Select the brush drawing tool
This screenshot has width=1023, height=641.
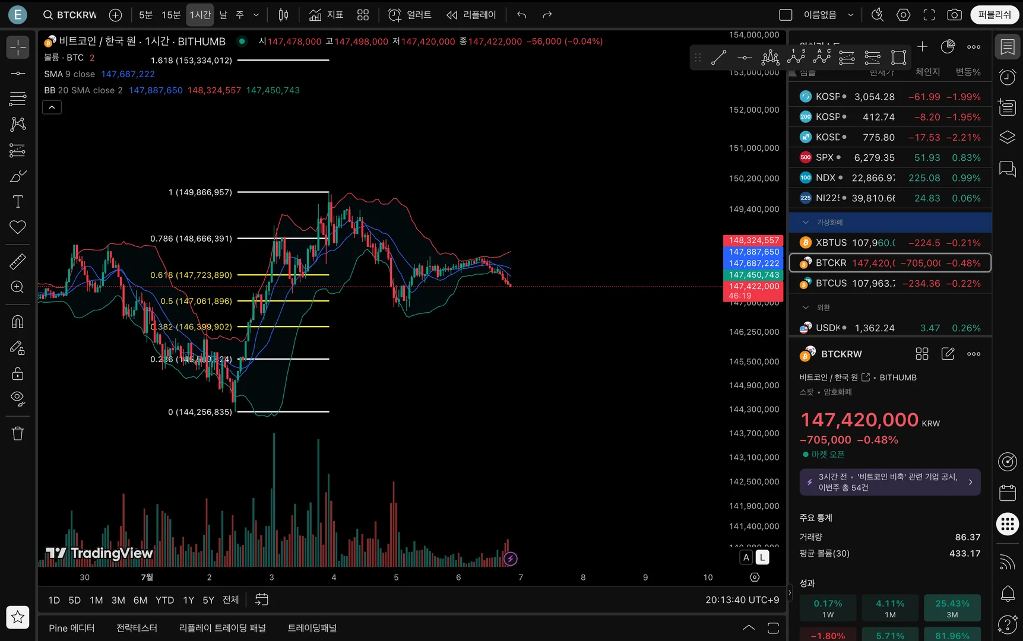[x=18, y=176]
